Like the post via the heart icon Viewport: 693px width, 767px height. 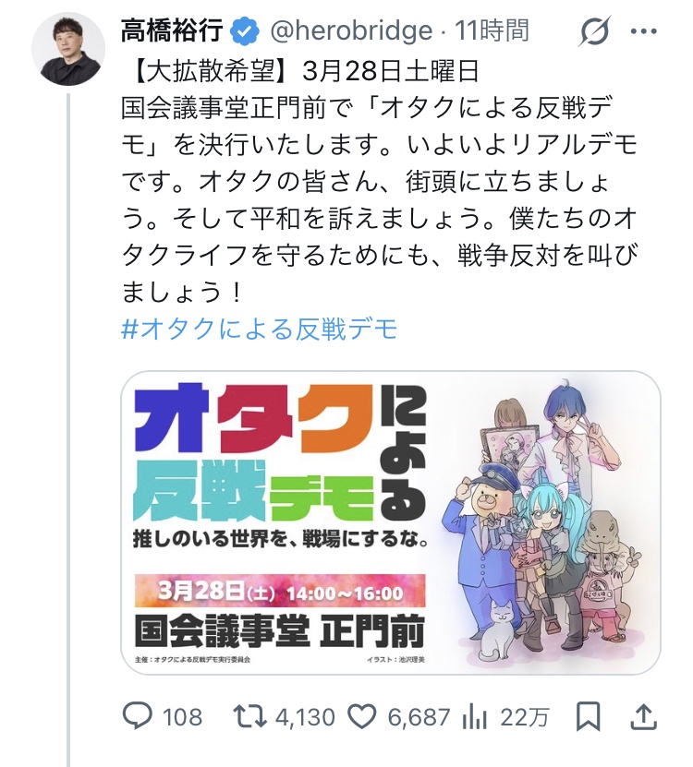tap(362, 717)
